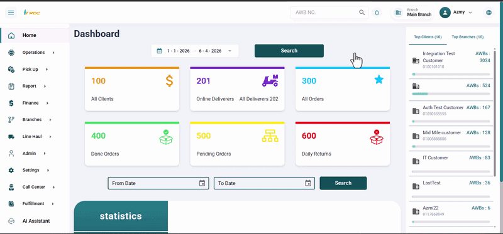Click Auth Test Customer progress bar
The height and width of the screenshot is (234, 503).
coord(451,122)
